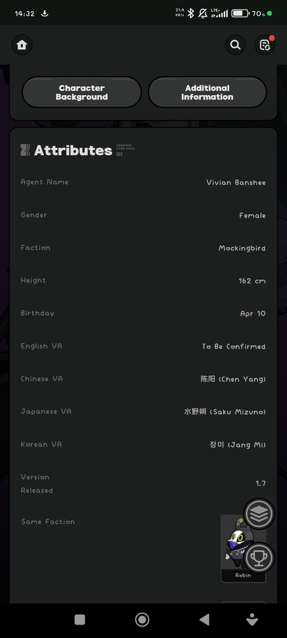Screen dimensions: 287x638
Task: Tap the Android recent apps square button
Action: 80,619
